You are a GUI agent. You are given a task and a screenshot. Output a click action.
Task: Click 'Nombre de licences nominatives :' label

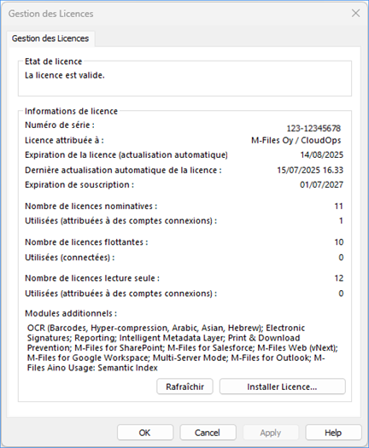point(91,206)
